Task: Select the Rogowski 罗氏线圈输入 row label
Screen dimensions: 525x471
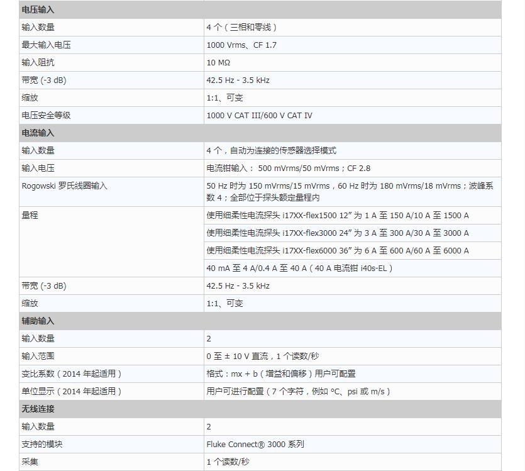Action: tap(65, 186)
